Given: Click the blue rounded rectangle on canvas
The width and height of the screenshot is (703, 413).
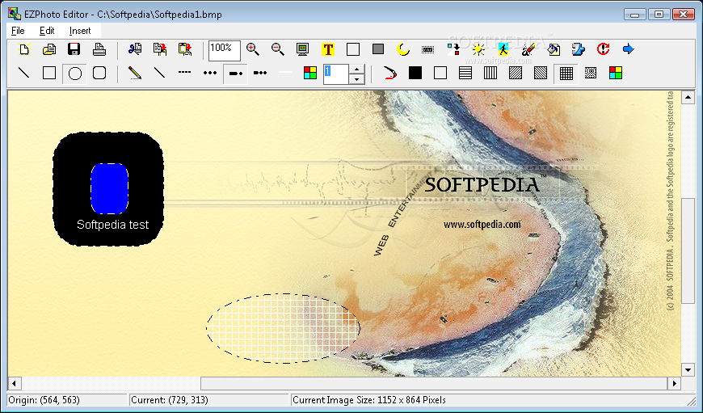Looking at the screenshot, I should tap(109, 188).
